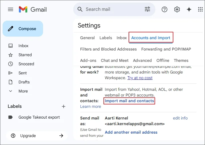Open the main menu hamburger icon
The image size is (205, 145).
[x=11, y=9]
